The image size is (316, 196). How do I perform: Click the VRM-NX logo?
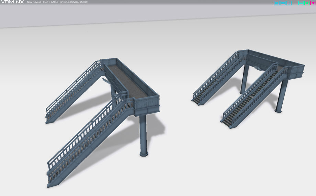tap(12, 2)
